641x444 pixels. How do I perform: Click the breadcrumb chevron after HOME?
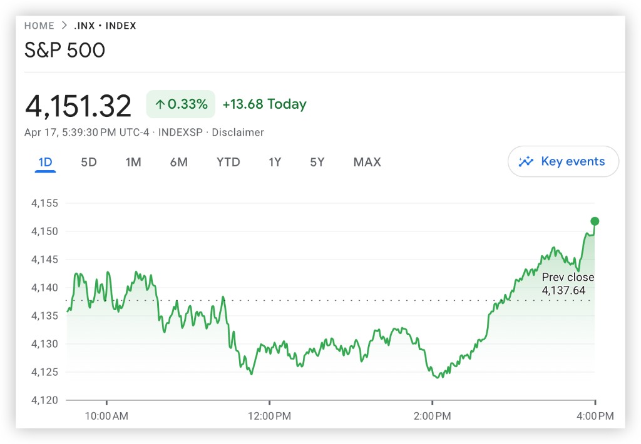pyautogui.click(x=64, y=26)
